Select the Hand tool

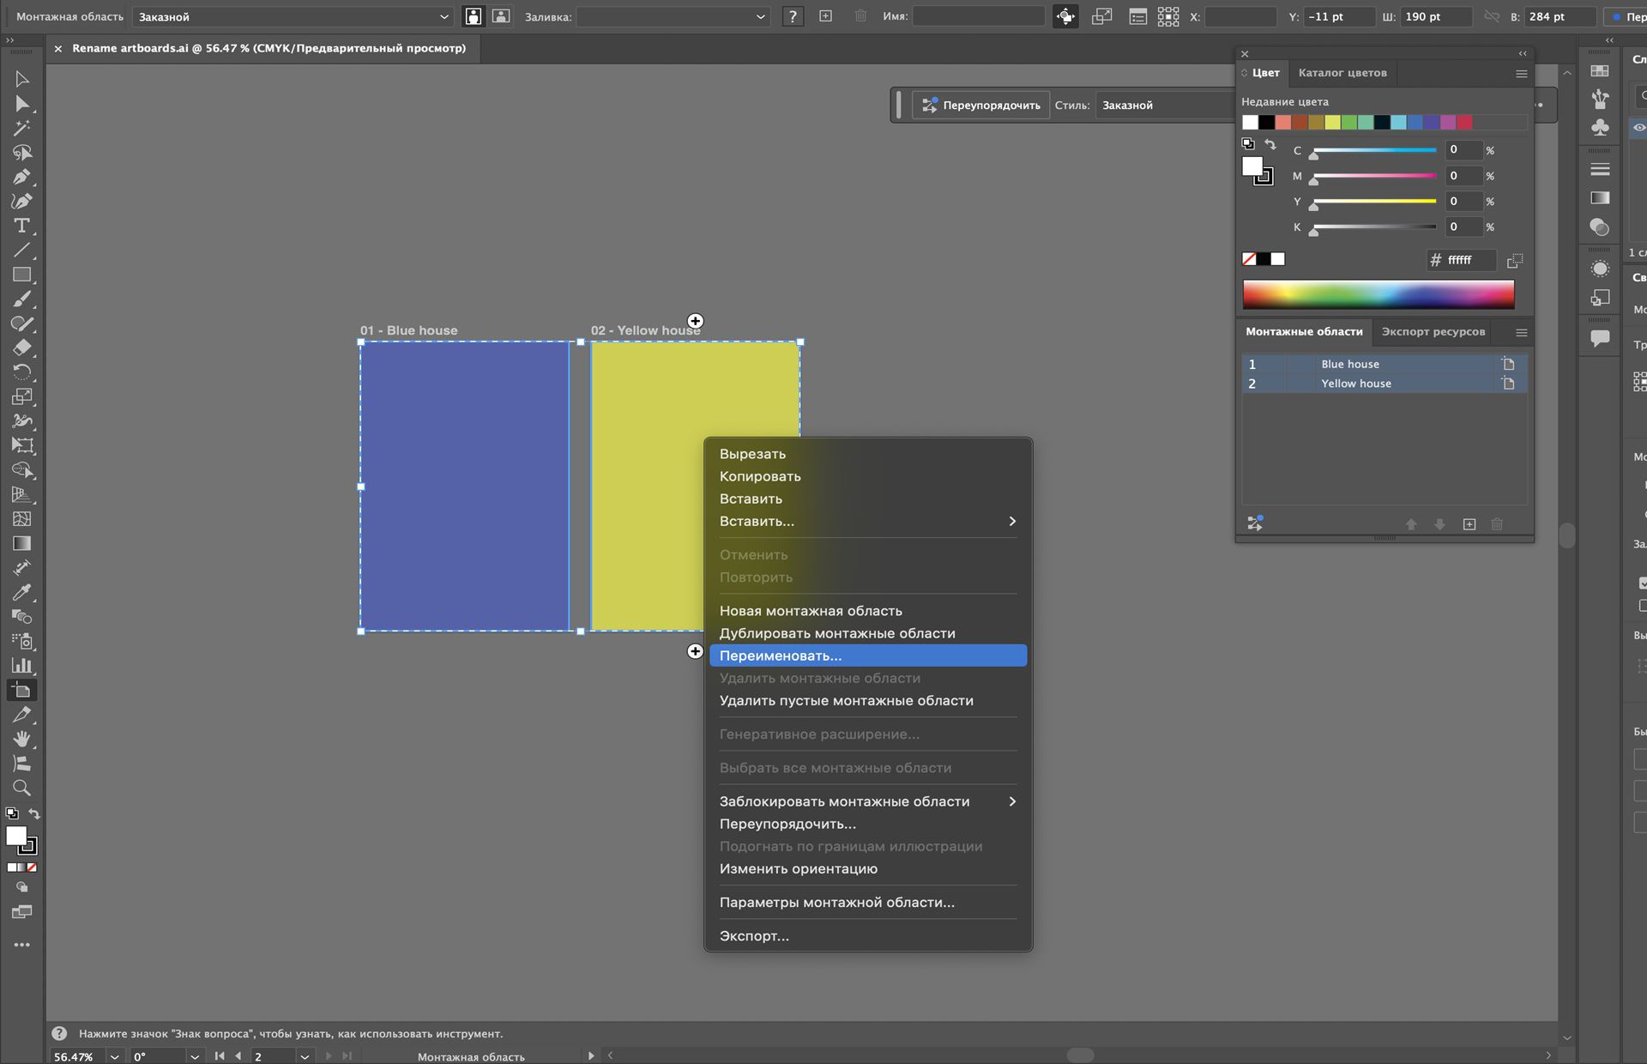click(x=22, y=739)
